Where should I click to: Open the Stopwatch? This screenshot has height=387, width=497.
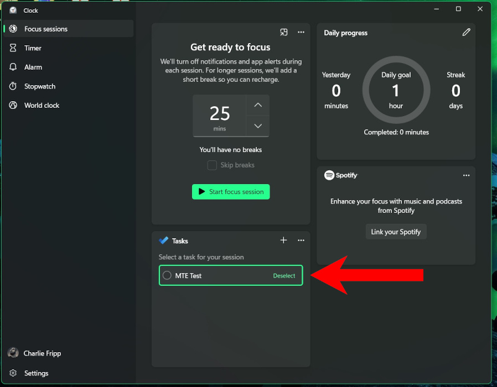pyautogui.click(x=39, y=86)
